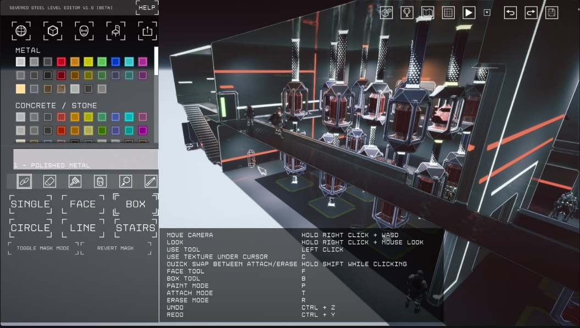The image size is (580, 328).
Task: Click the METAL category heading
Action: click(28, 50)
